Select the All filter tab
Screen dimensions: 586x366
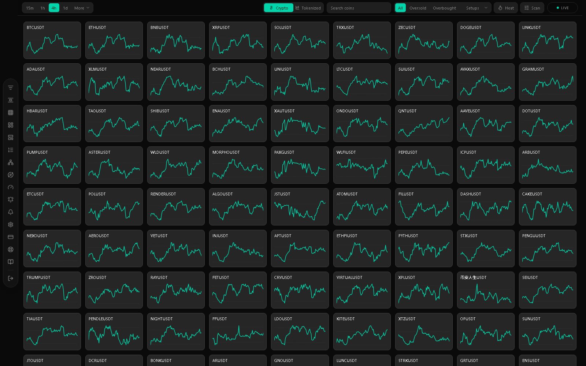(x=400, y=8)
